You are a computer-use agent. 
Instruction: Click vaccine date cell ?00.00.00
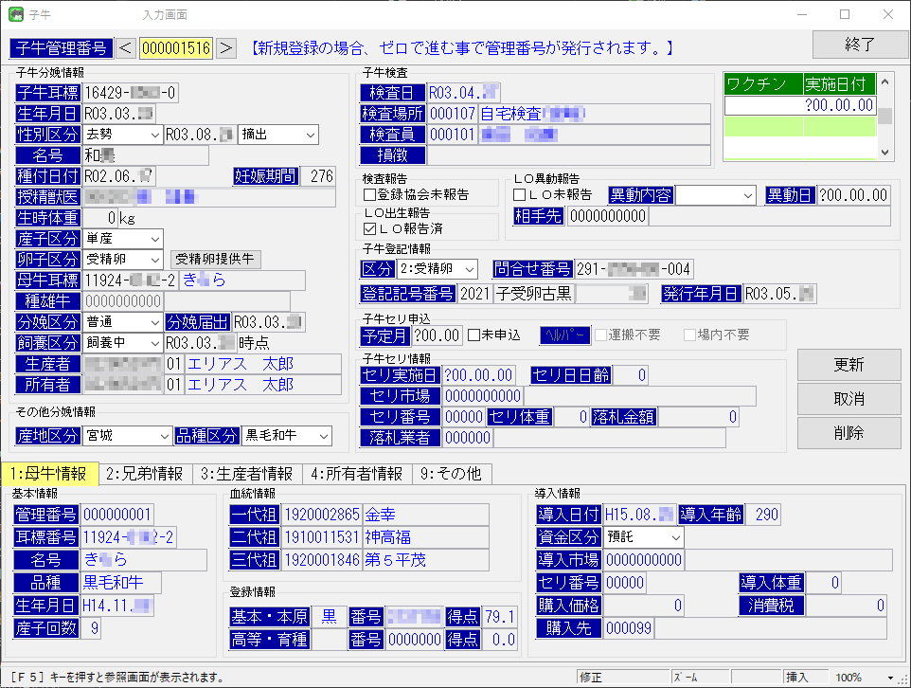click(839, 105)
